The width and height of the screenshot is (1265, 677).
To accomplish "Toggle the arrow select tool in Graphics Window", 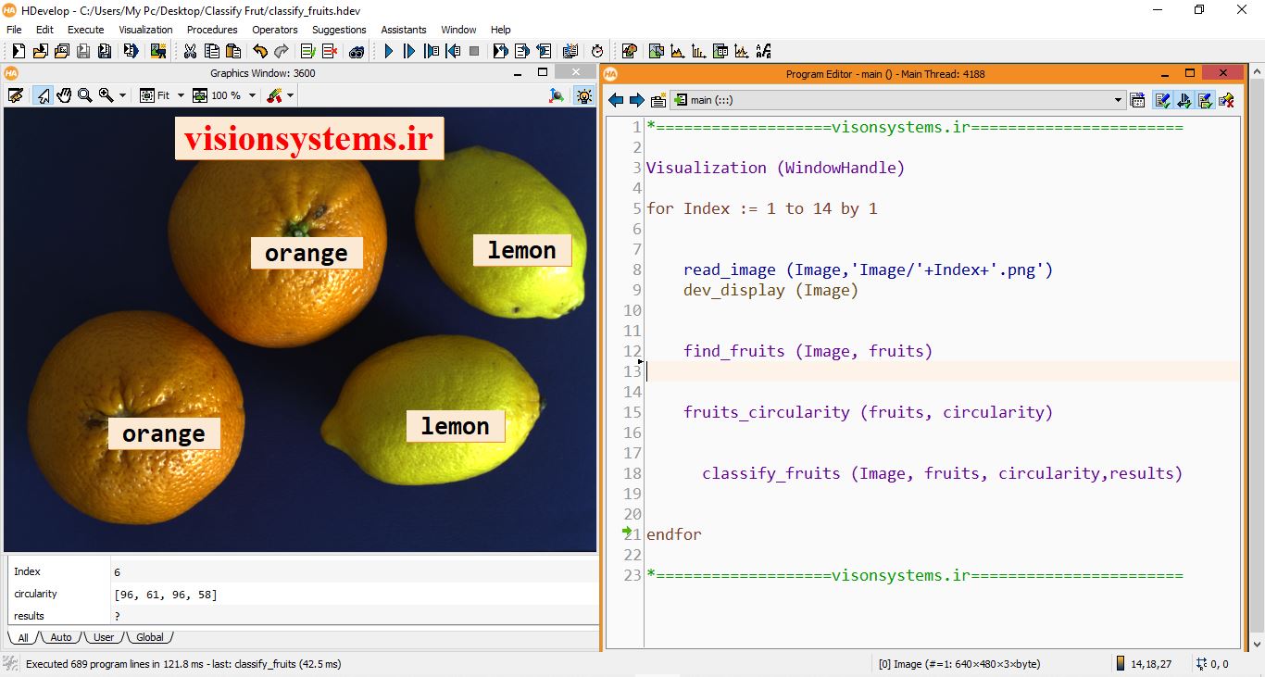I will (43, 95).
